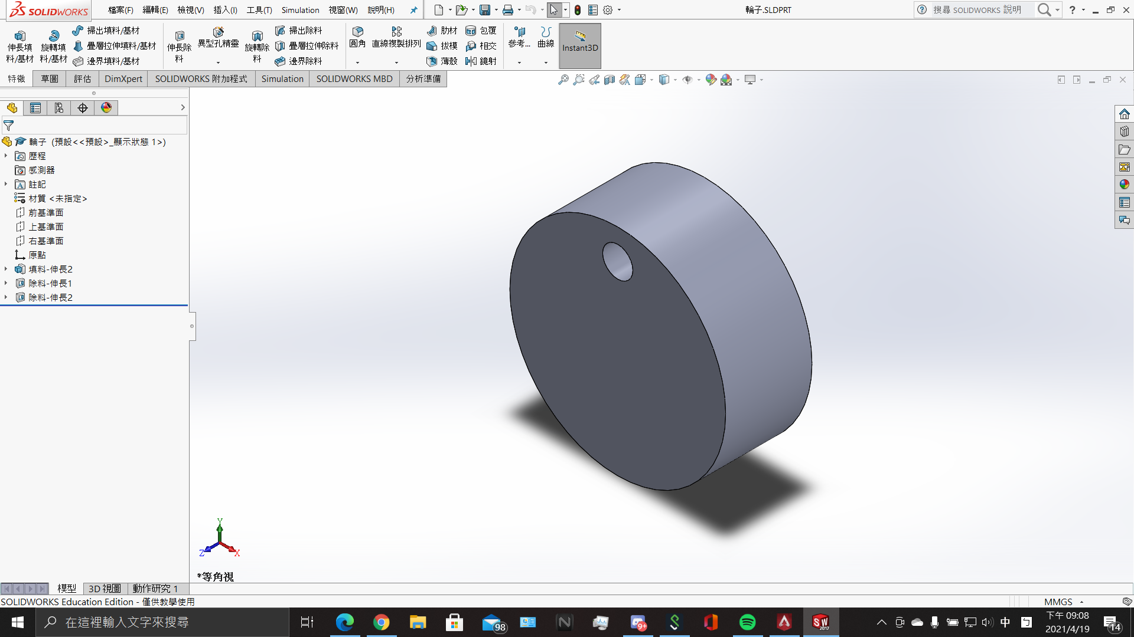Screen dimensions: 1134x637
Task: Toggle the rebuild traffic light icon
Action: tap(578, 10)
